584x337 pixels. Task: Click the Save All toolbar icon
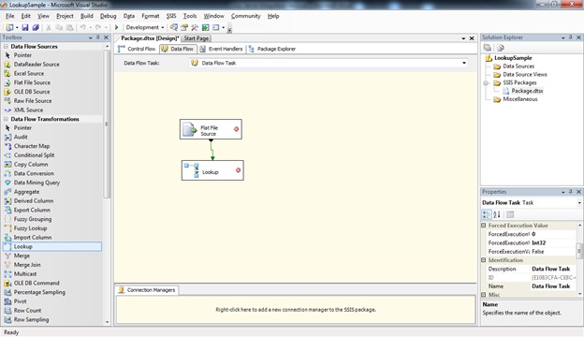click(36, 27)
